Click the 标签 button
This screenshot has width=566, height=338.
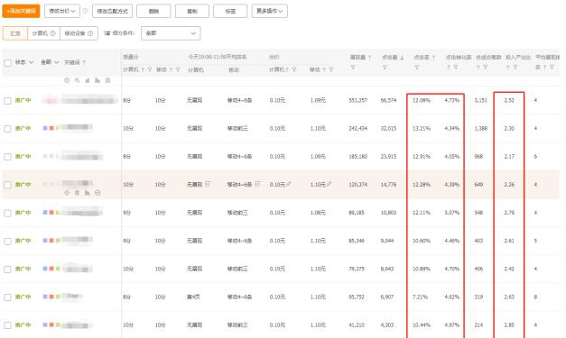(x=230, y=11)
